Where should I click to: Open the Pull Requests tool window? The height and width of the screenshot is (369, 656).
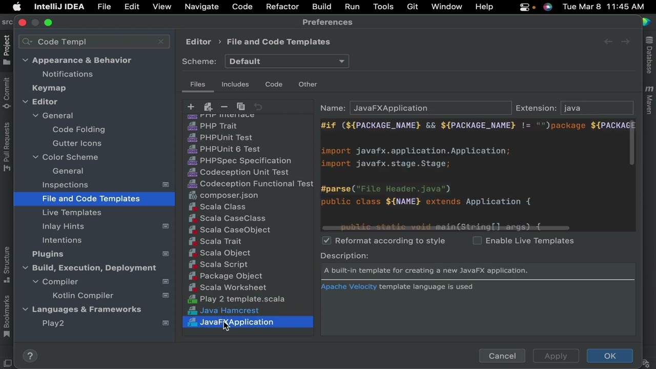point(6,147)
